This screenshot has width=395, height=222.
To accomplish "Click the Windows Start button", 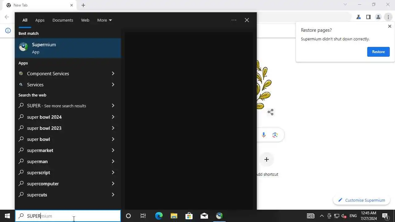I will (7, 216).
